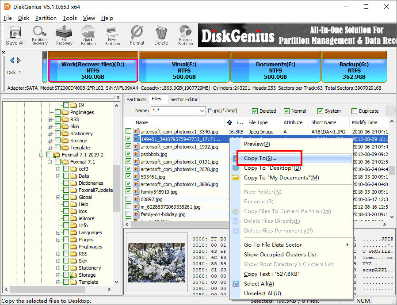
Task: Select Preview(P) in the context menu
Action: pyautogui.click(x=291, y=144)
